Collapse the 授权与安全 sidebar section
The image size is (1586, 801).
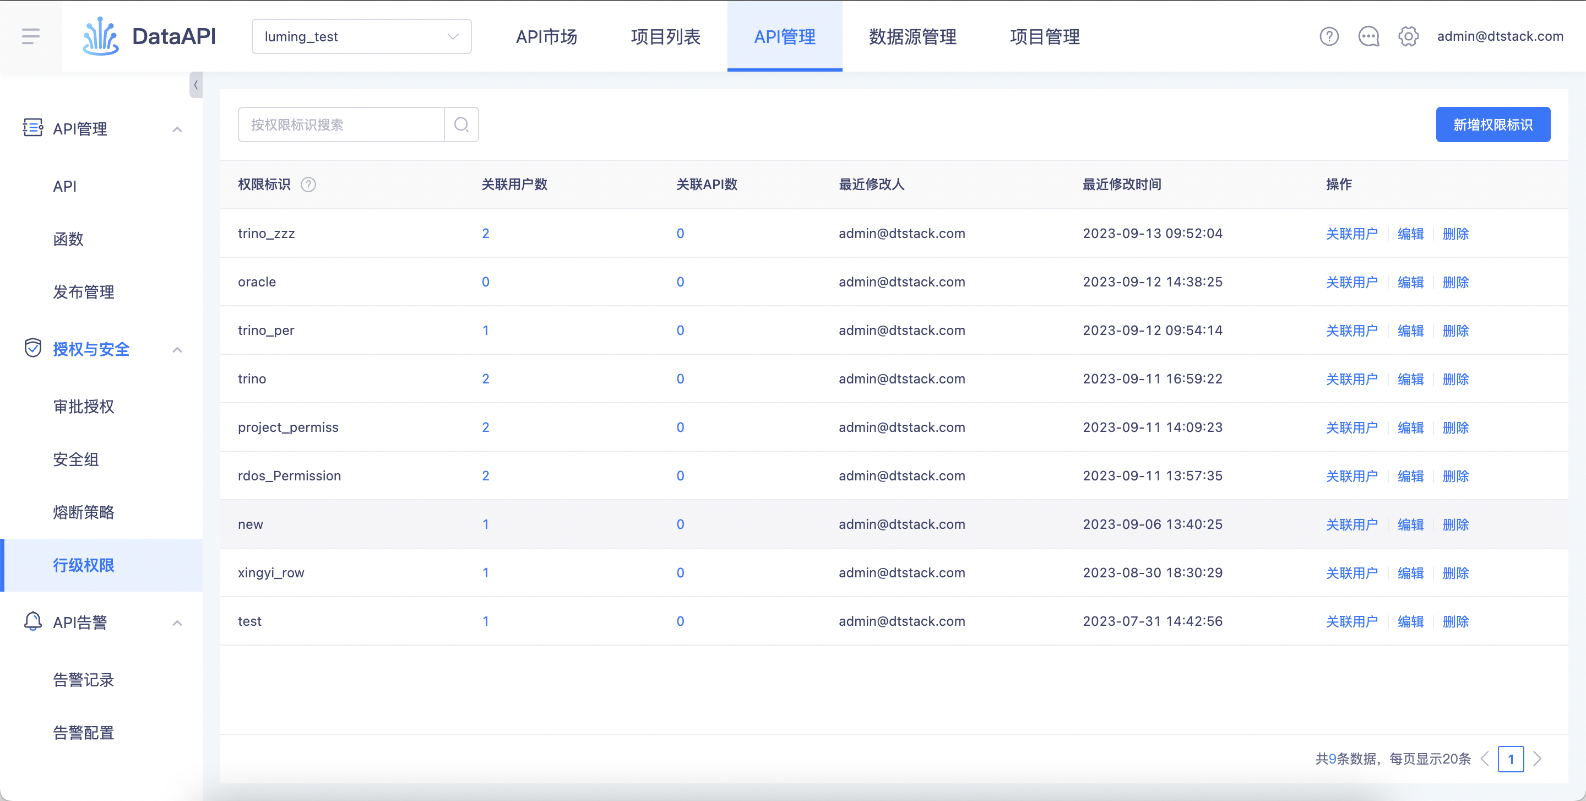coord(177,350)
